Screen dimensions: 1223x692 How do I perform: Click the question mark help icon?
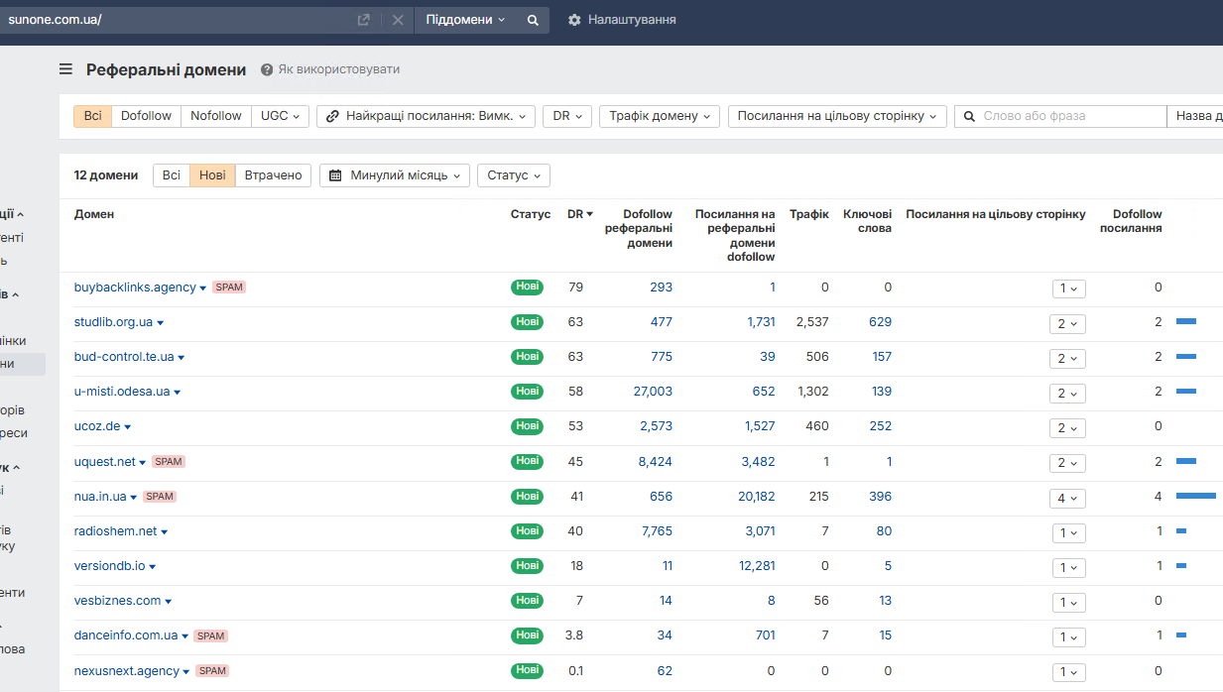(x=267, y=69)
